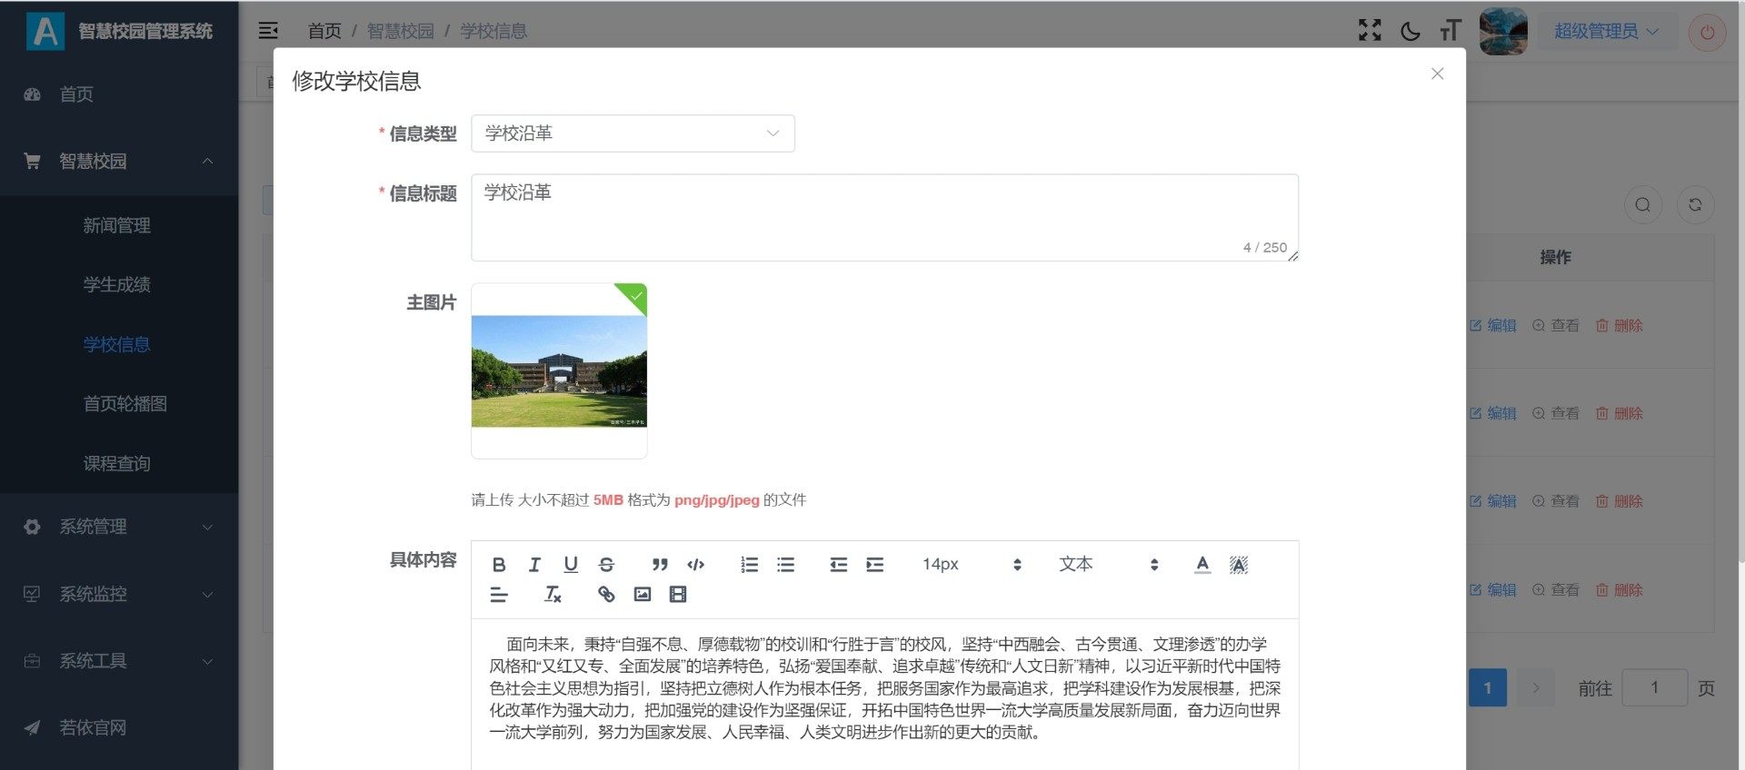This screenshot has height=770, width=1745.
Task: Decrease indent in the editor
Action: coord(839,565)
